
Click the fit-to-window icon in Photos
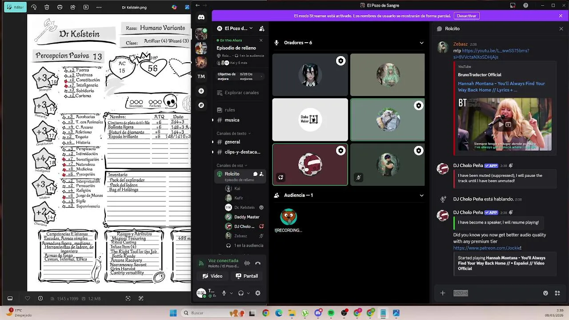pos(128,299)
